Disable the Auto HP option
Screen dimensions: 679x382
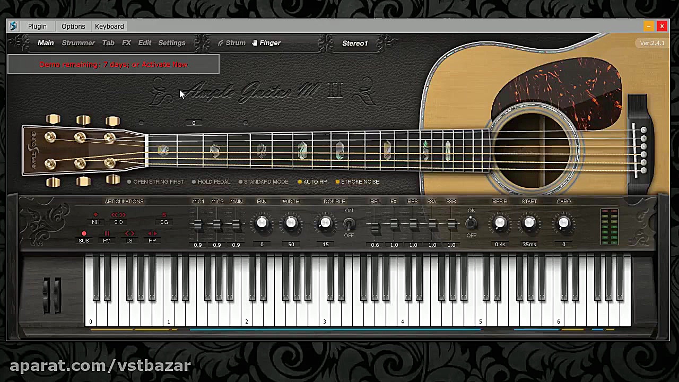click(x=312, y=181)
